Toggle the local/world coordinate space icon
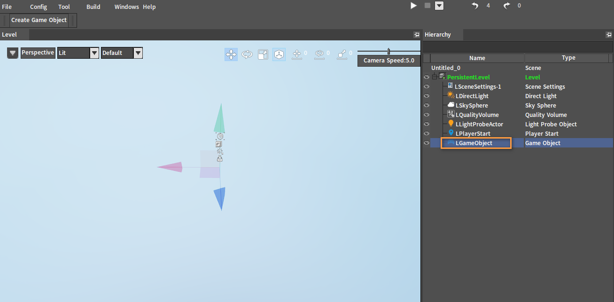Image resolution: width=614 pixels, height=302 pixels. pyautogui.click(x=279, y=54)
